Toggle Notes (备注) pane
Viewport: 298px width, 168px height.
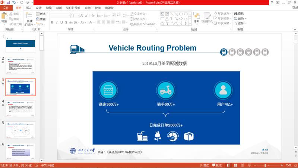[x=205, y=165]
